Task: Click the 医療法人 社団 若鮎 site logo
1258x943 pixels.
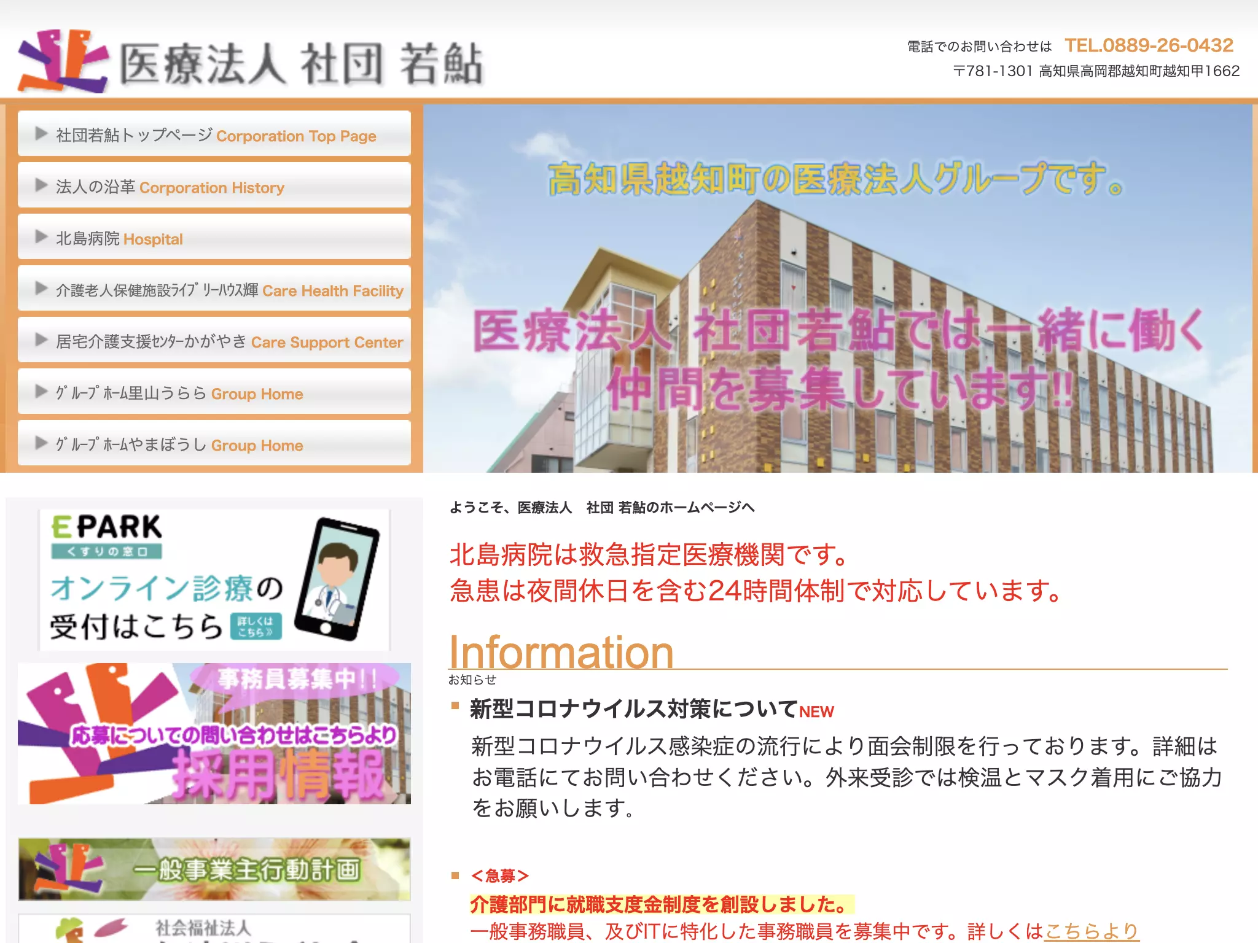Action: [251, 61]
